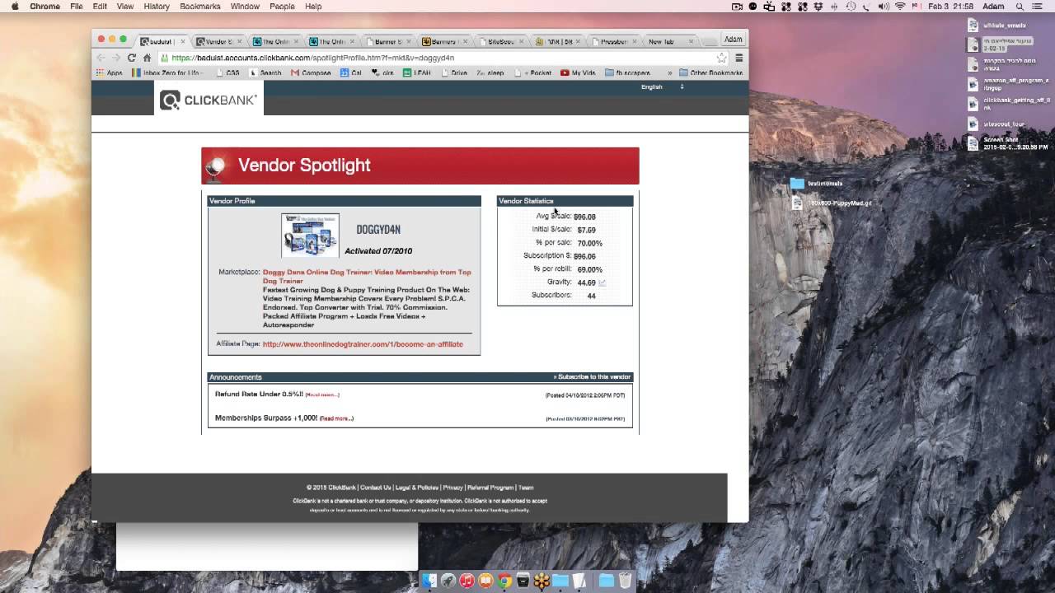
Task: Open the History menu
Action: [157, 6]
